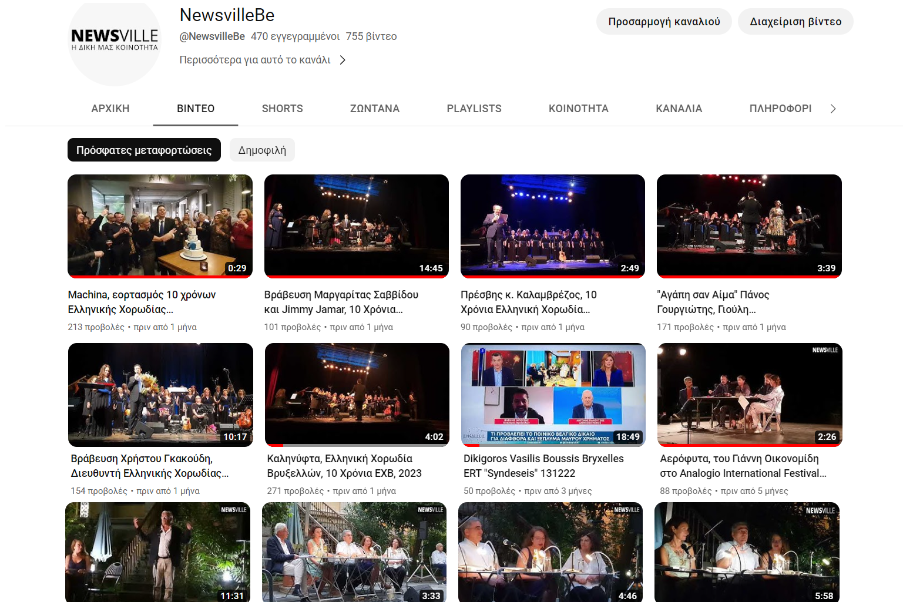Click '213 προβολές' under Machina video
Image resolution: width=903 pixels, height=602 pixels.
(96, 327)
